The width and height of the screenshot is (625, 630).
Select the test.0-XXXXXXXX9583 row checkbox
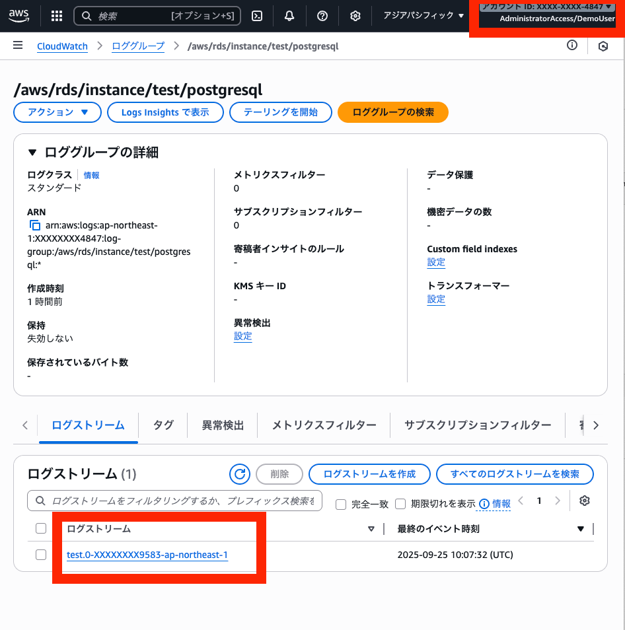pos(41,555)
